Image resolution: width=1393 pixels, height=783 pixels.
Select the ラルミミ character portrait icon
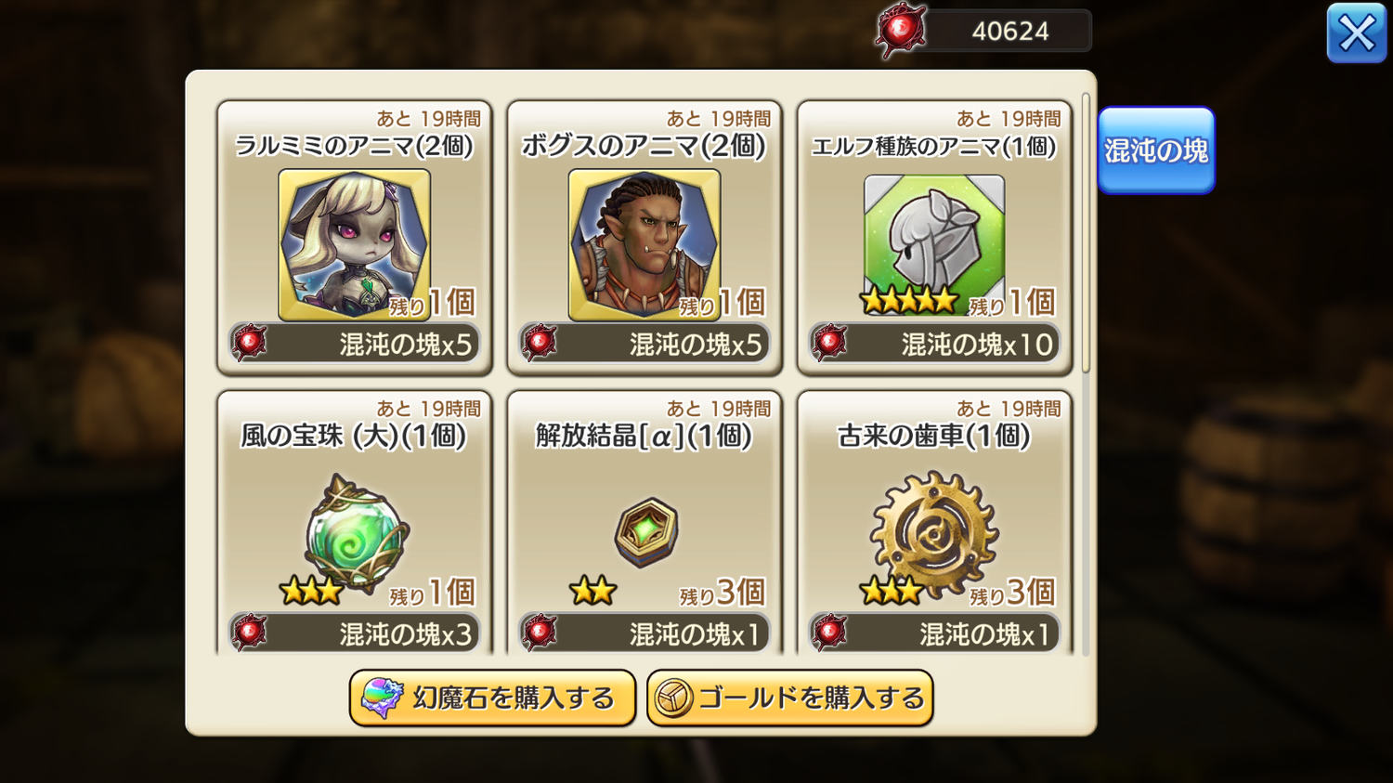[x=355, y=244]
